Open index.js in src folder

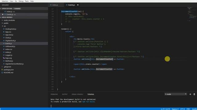(x=8, y=52)
